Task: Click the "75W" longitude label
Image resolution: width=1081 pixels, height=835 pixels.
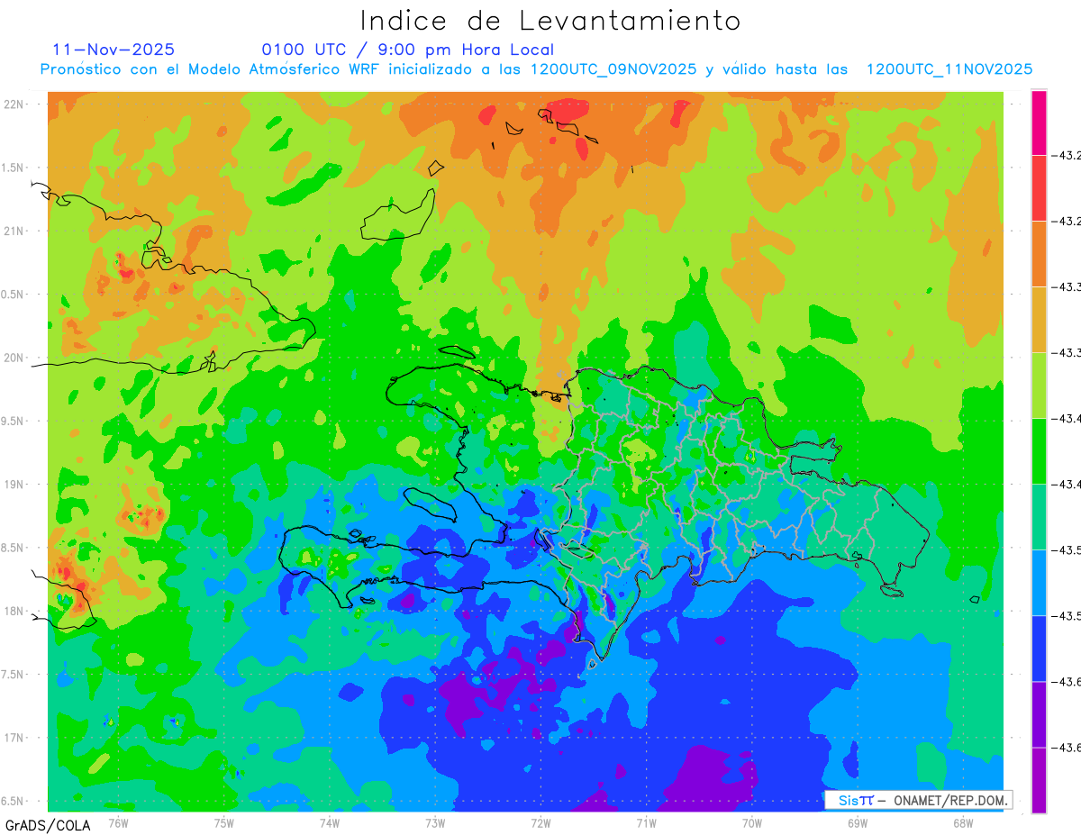Action: (223, 822)
